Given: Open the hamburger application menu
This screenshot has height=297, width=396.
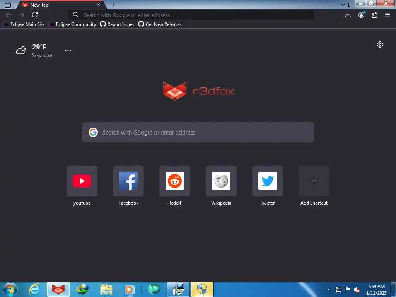Looking at the screenshot, I should tap(387, 15).
